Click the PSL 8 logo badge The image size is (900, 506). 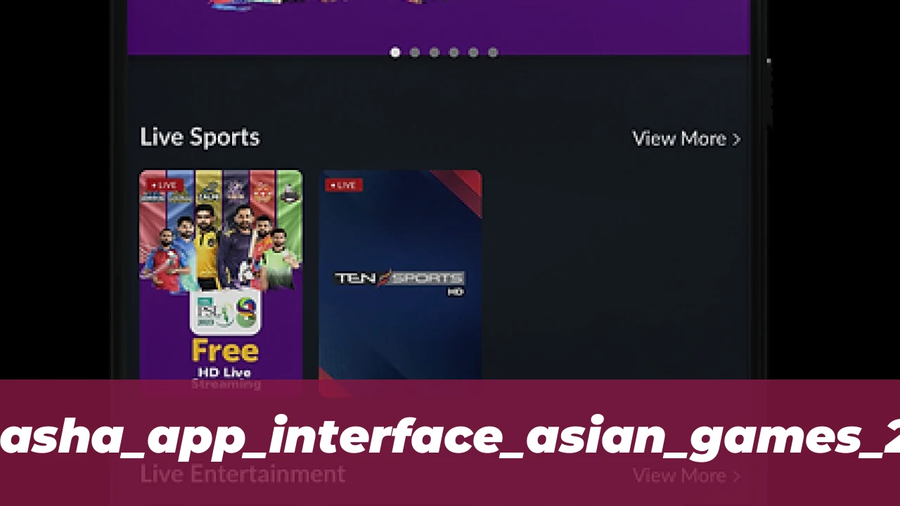pos(225,311)
